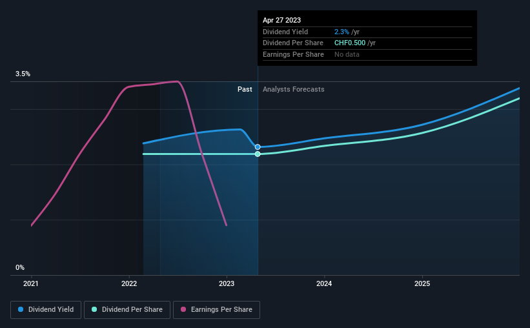530x328 pixels.
Task: Click the Analysts Forecasts label
Action: (293, 89)
